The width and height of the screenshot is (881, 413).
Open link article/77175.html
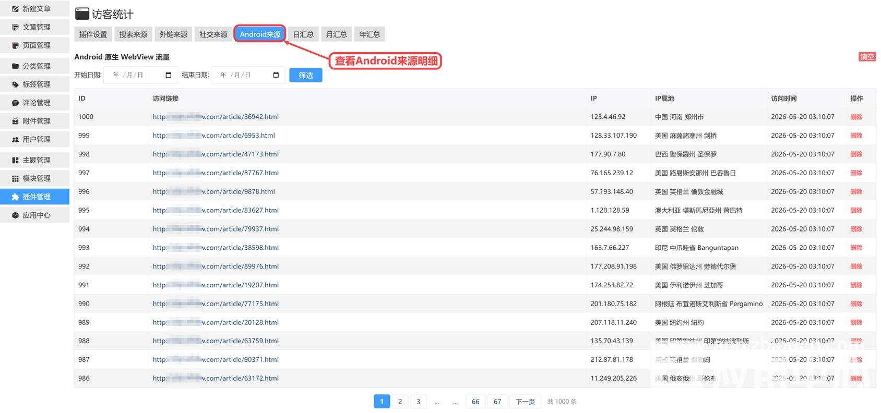tap(216, 304)
